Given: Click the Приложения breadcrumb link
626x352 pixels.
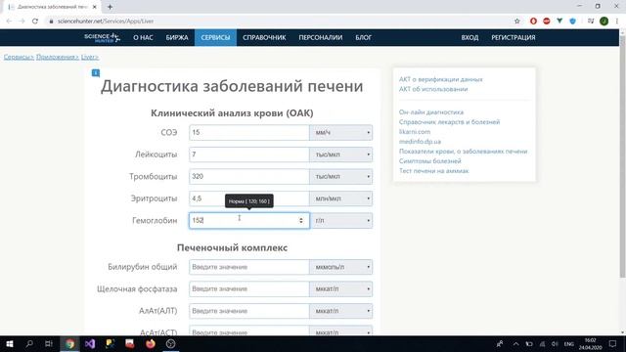Looking at the screenshot, I should [58, 57].
